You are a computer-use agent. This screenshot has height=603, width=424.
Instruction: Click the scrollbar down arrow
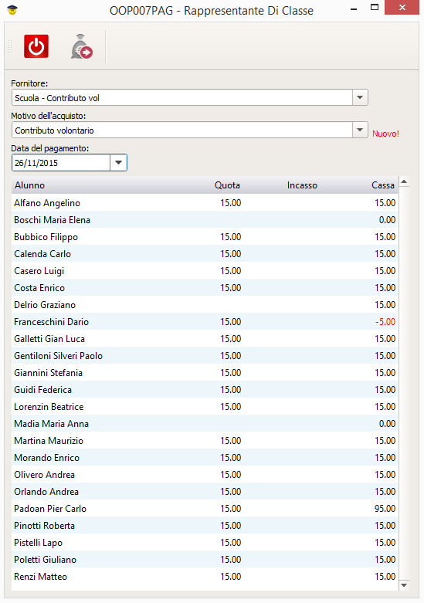point(404,585)
